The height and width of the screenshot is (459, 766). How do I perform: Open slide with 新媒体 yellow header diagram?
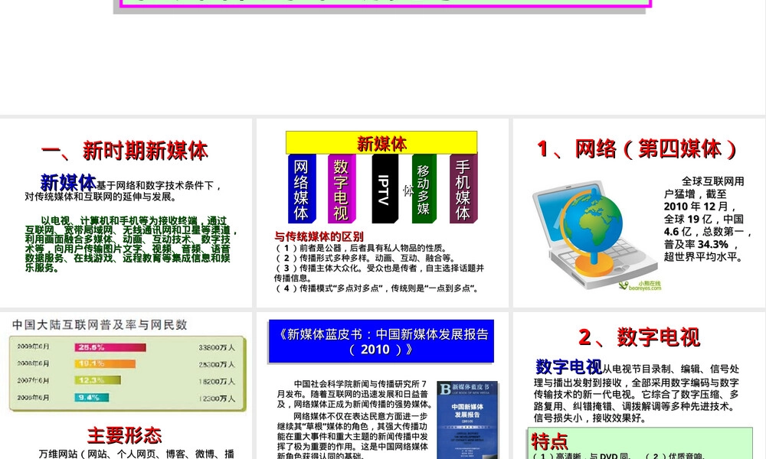pos(382,213)
